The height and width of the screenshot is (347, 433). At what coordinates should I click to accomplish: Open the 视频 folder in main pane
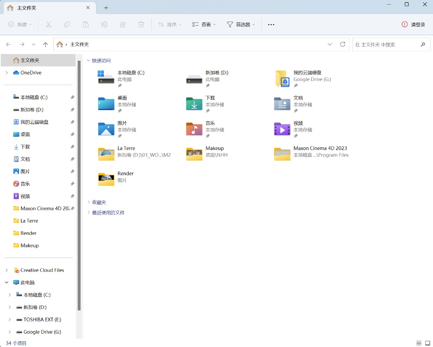point(293,129)
